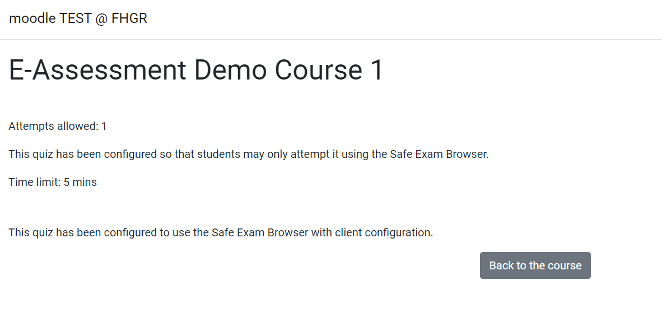Click FHGR in the top navbar brand
Image resolution: width=662 pixels, height=336 pixels.
129,18
